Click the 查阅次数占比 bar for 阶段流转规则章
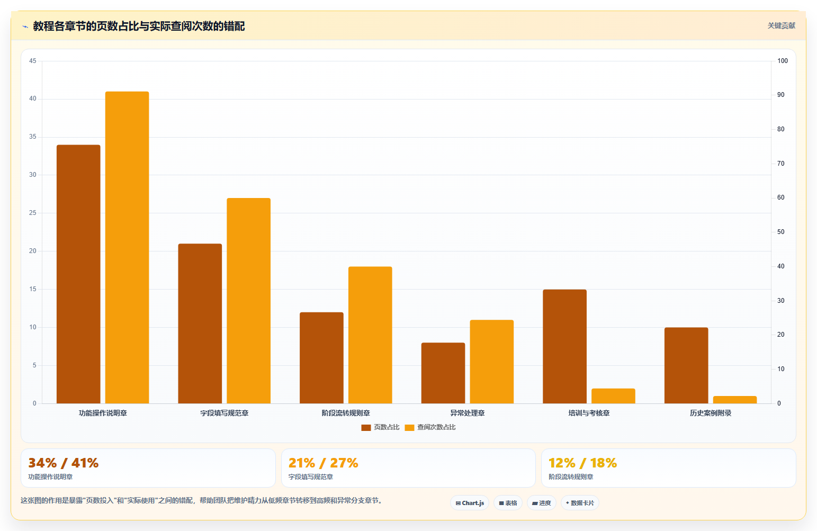Viewport: 817px width, 531px height. pos(370,335)
